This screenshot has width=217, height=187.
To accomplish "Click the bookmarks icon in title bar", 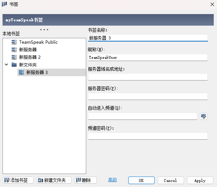I will point(4,4).
